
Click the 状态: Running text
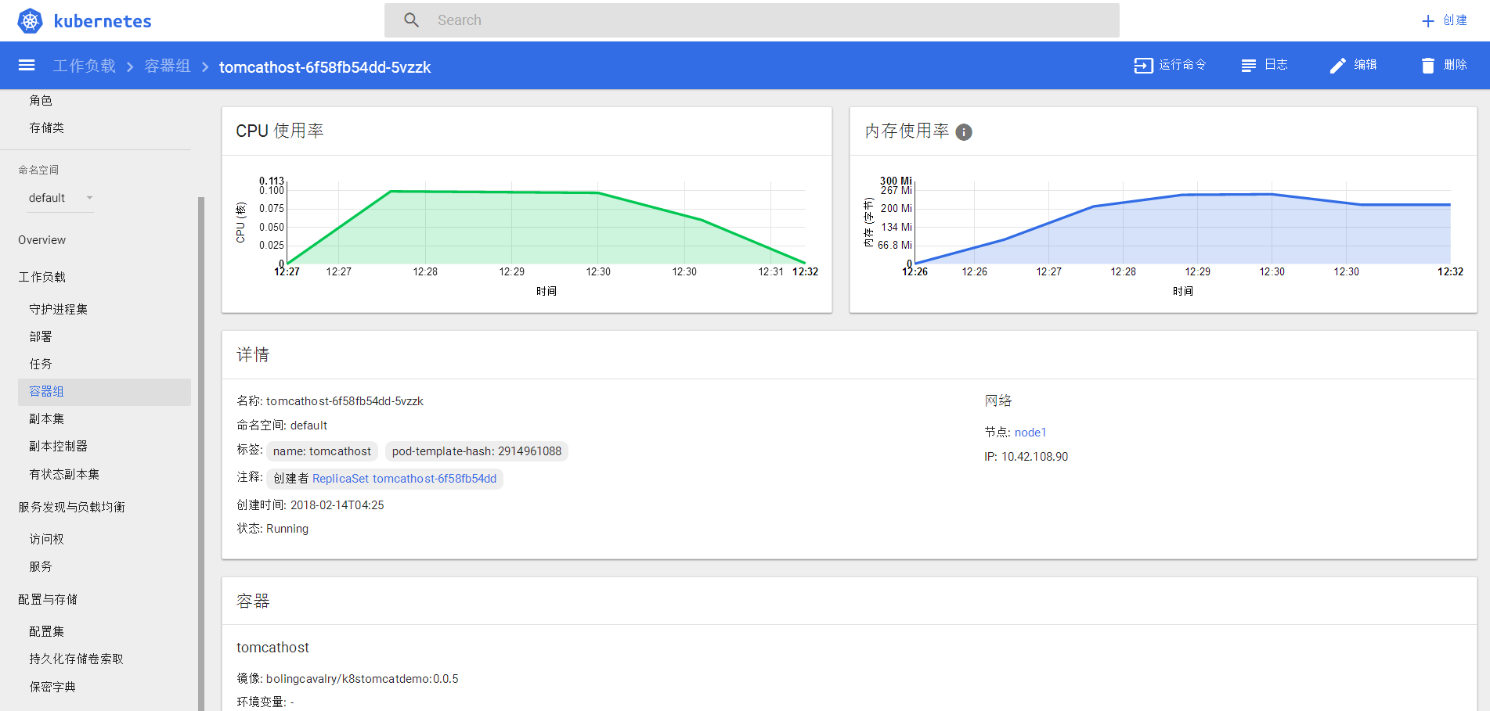(x=273, y=529)
